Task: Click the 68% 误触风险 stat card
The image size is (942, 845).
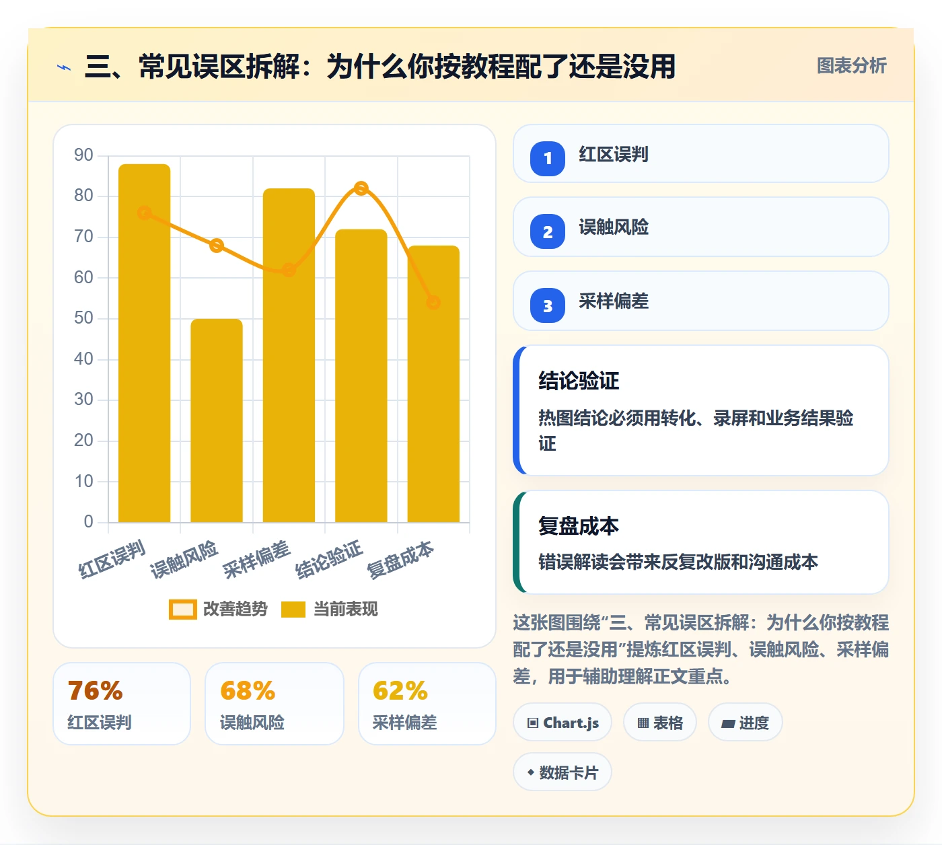Action: click(275, 704)
